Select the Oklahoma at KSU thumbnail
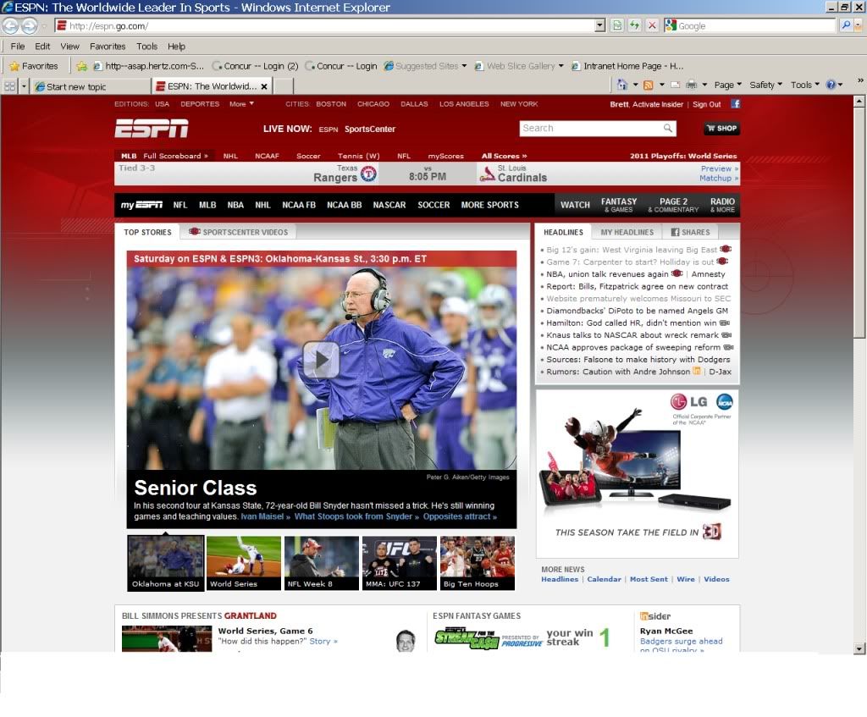 pos(166,563)
